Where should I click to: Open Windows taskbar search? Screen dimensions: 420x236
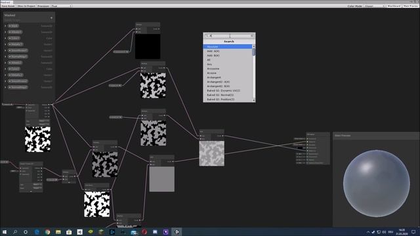tap(15, 231)
